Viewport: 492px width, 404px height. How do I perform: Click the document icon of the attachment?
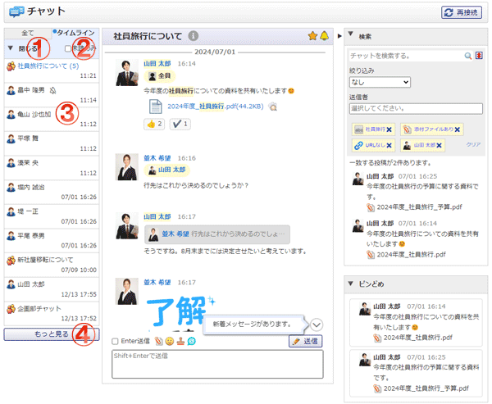coord(155,107)
